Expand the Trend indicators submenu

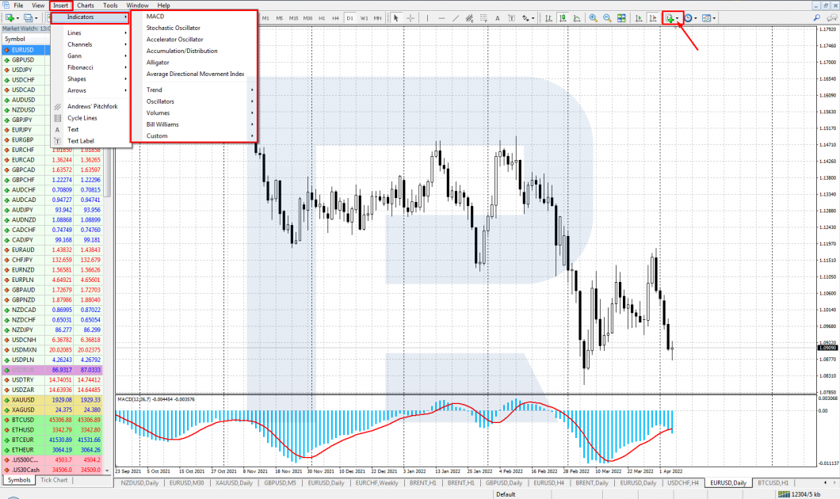pyautogui.click(x=194, y=90)
